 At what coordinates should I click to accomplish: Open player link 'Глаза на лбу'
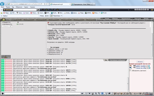[x=141, y=68]
